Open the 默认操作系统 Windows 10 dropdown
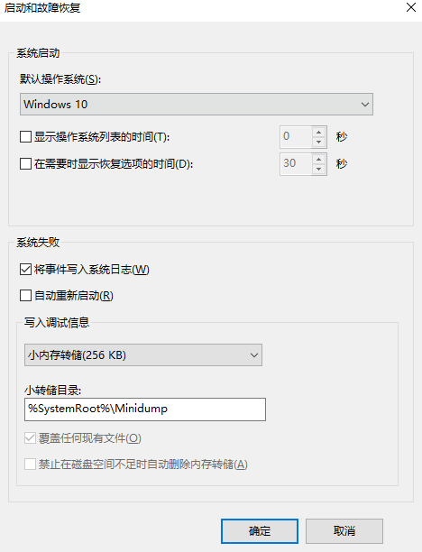The width and height of the screenshot is (422, 552). tap(197, 105)
